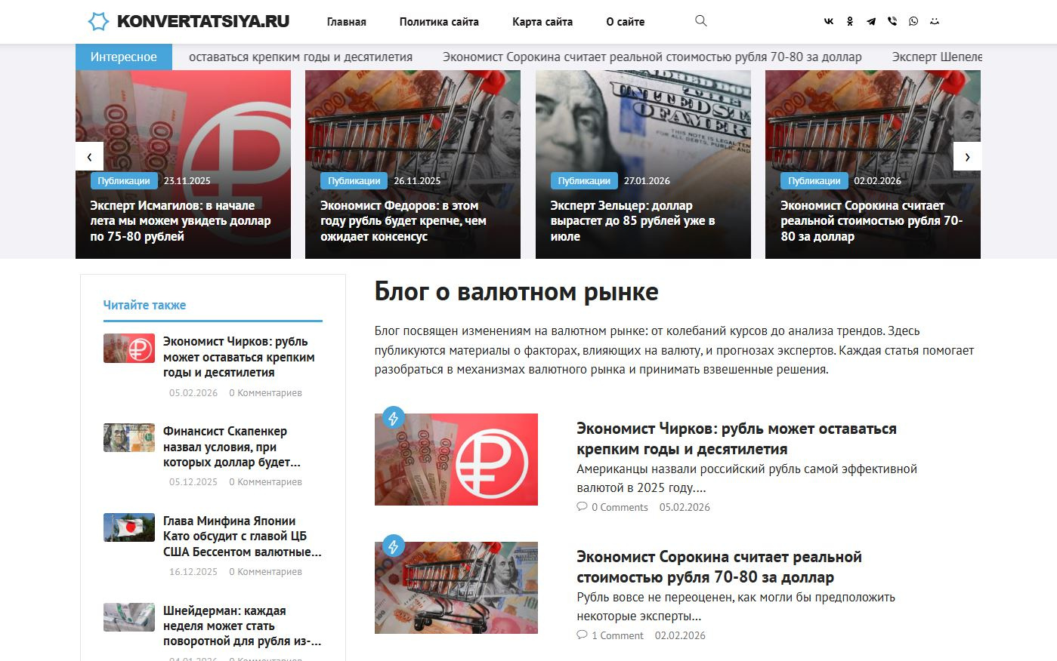This screenshot has width=1057, height=661.
Task: Open the VK social icon
Action: (x=829, y=22)
